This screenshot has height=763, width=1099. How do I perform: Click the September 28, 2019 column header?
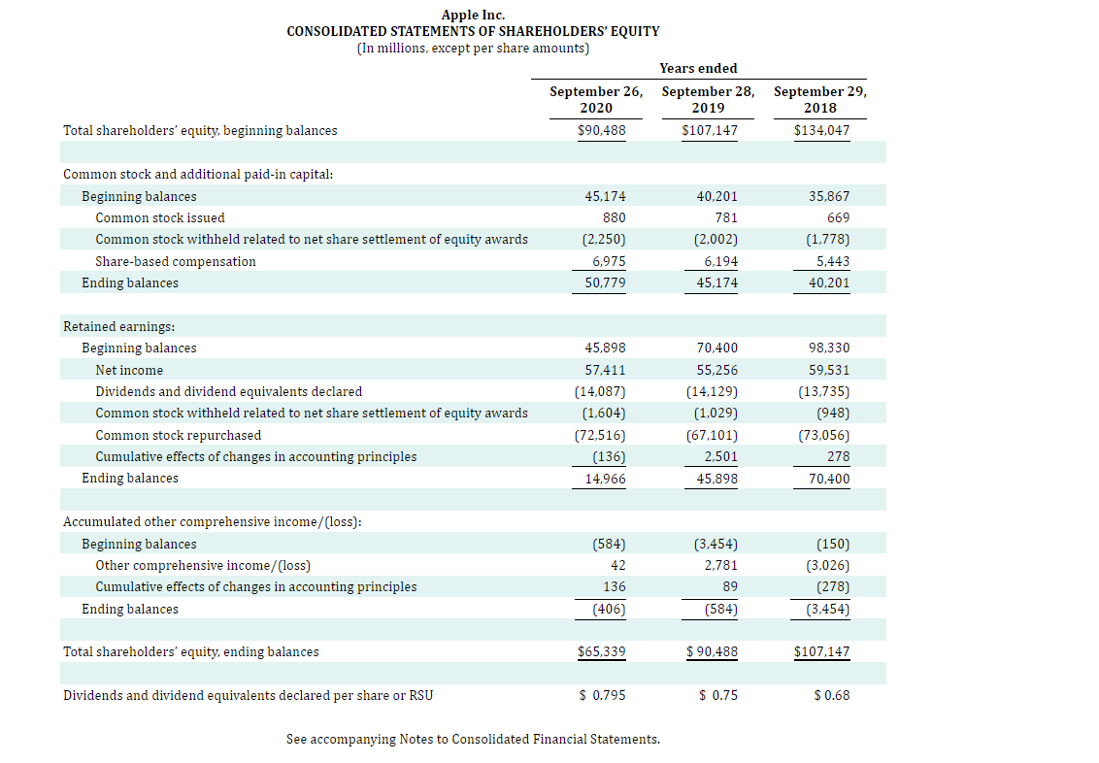tap(708, 100)
